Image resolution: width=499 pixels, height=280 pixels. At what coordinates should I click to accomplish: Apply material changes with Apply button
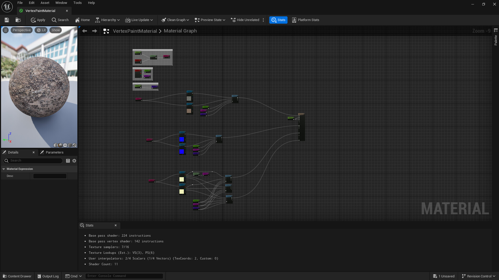click(x=38, y=20)
